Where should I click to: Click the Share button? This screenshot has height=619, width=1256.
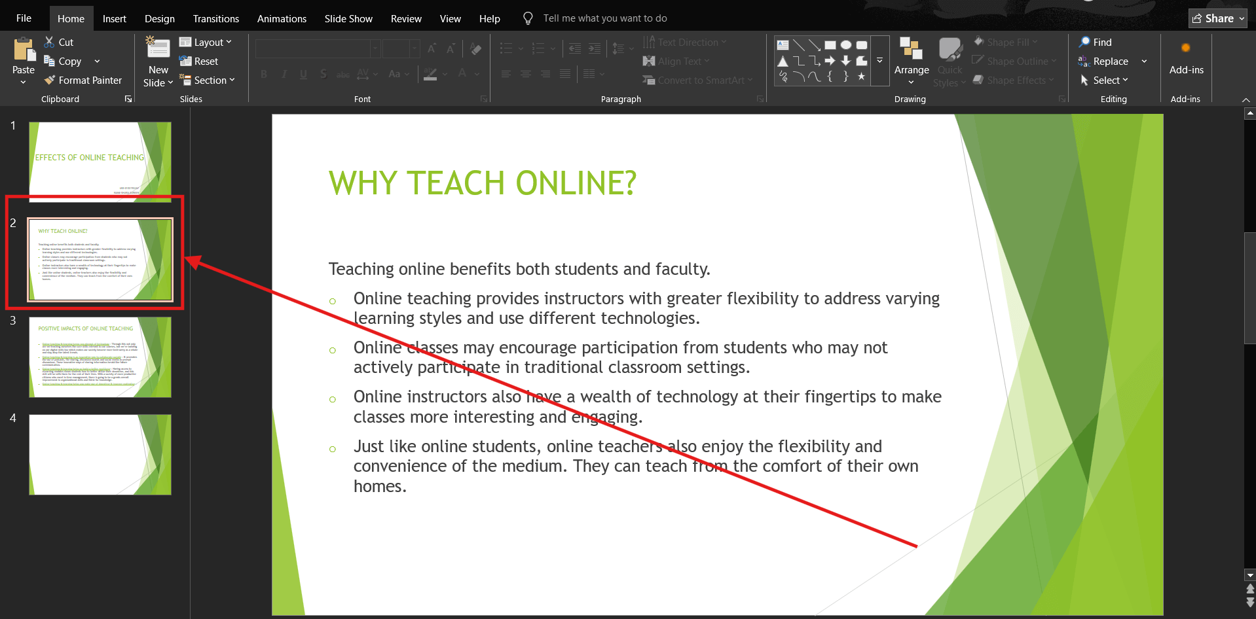pos(1217,18)
